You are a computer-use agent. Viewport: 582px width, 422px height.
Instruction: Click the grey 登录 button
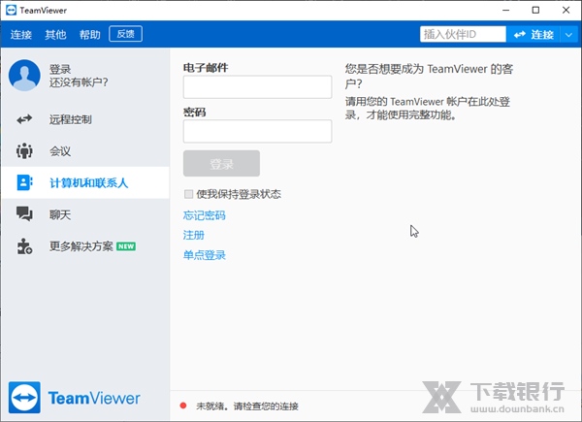pos(221,163)
